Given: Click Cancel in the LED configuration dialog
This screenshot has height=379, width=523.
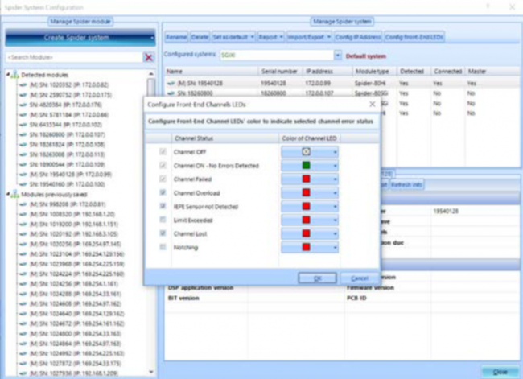Looking at the screenshot, I should (x=359, y=277).
